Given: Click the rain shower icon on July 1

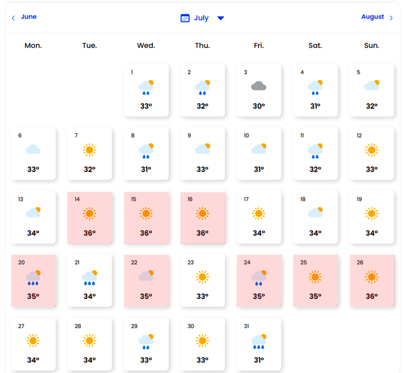Looking at the screenshot, I should (x=146, y=88).
